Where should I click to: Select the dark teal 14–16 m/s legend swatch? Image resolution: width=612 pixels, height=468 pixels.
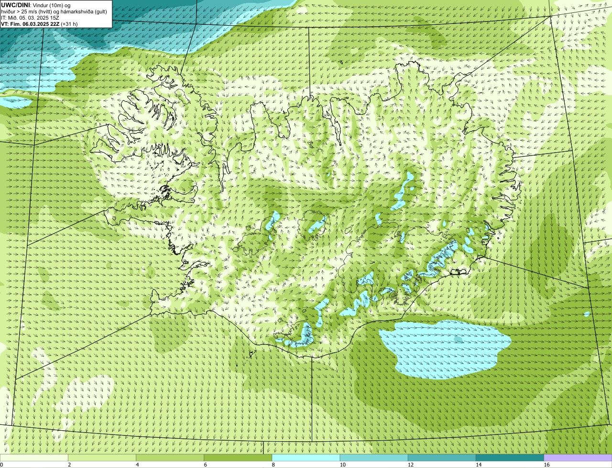click(x=510, y=457)
